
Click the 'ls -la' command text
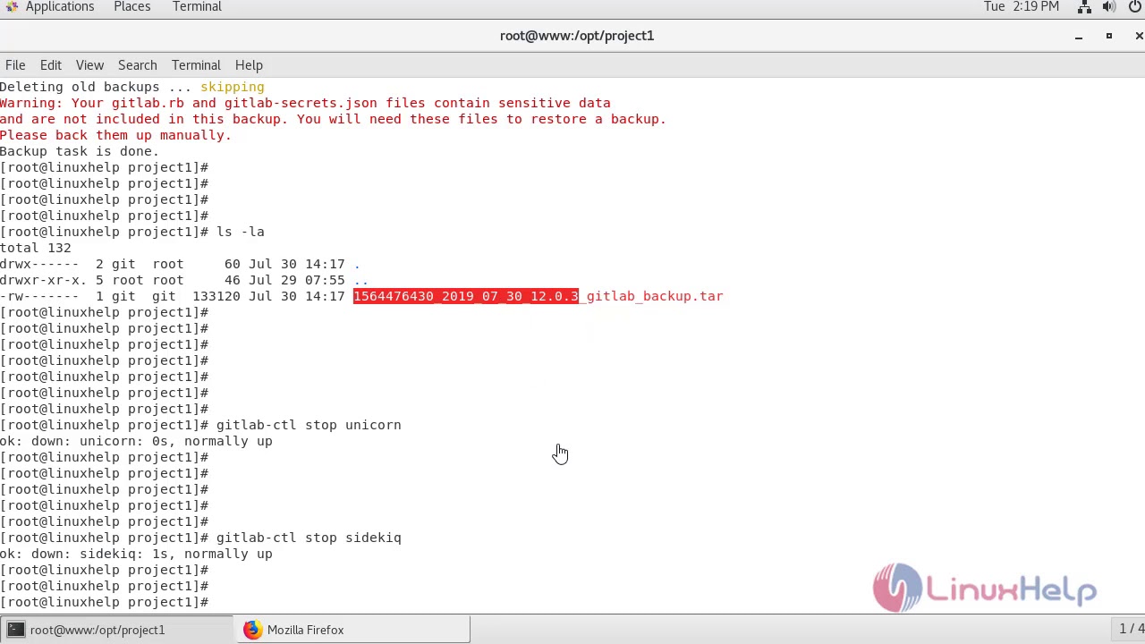point(241,232)
